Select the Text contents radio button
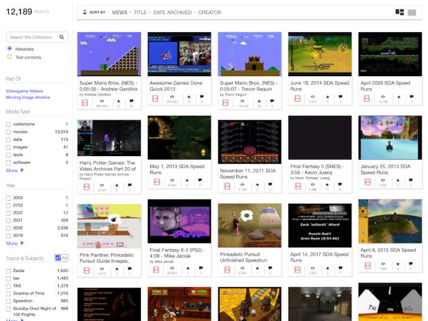Image resolution: width=428 pixels, height=321 pixels. click(9, 57)
